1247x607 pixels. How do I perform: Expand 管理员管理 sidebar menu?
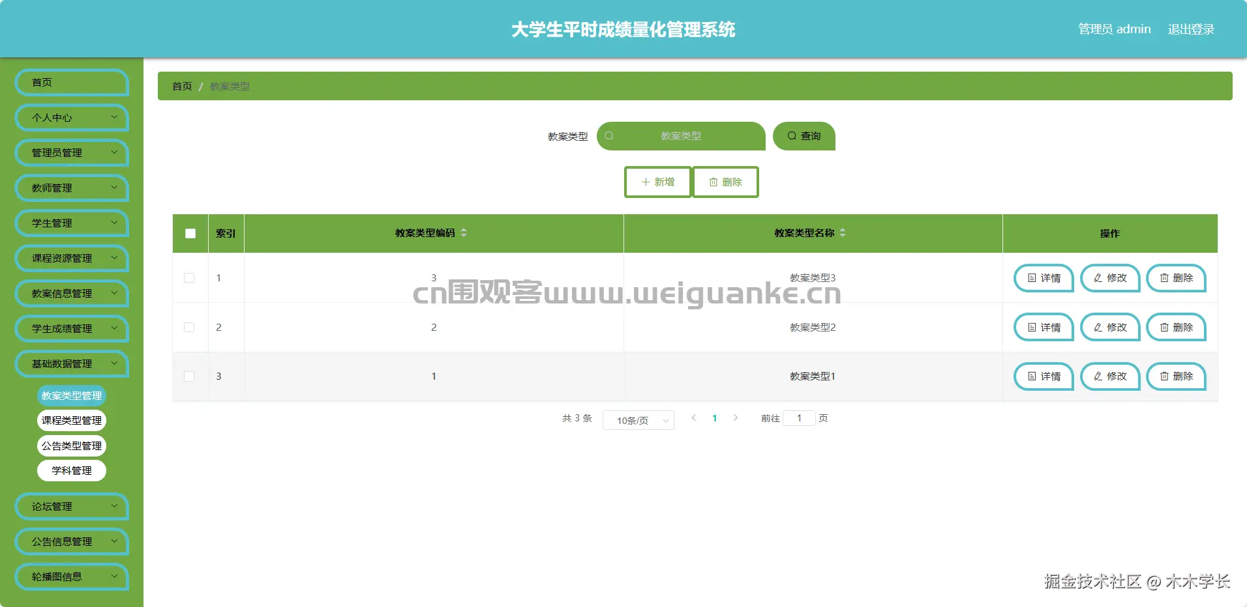72,153
